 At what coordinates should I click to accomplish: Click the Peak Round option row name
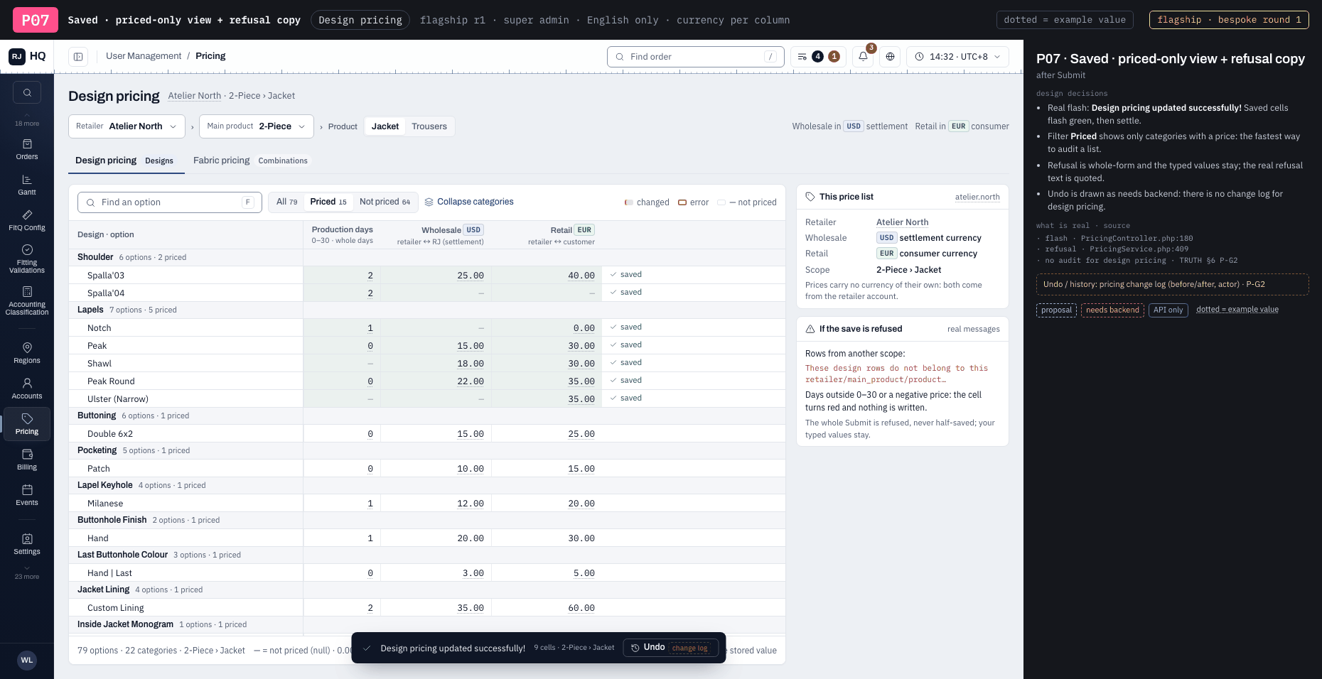coord(111,381)
